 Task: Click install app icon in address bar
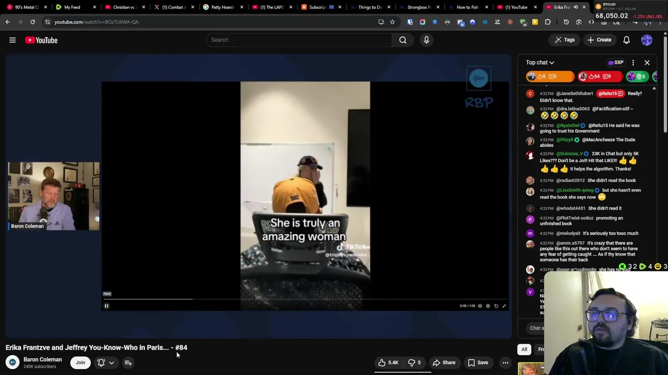(381, 22)
